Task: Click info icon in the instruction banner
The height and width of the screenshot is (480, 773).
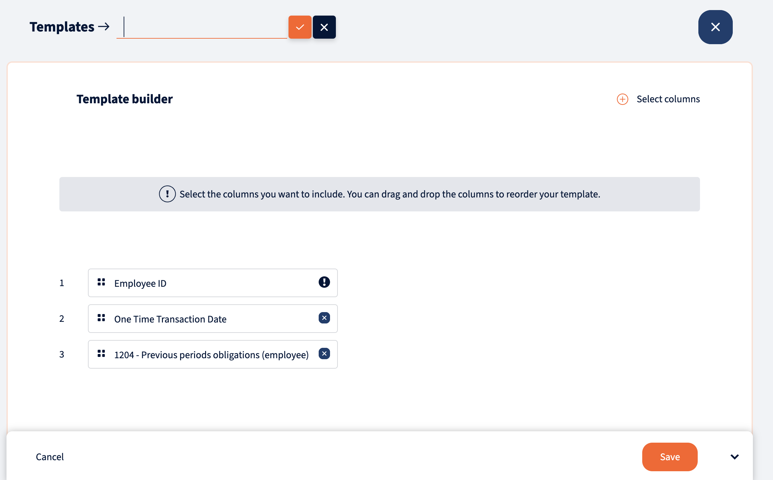Action: [167, 194]
